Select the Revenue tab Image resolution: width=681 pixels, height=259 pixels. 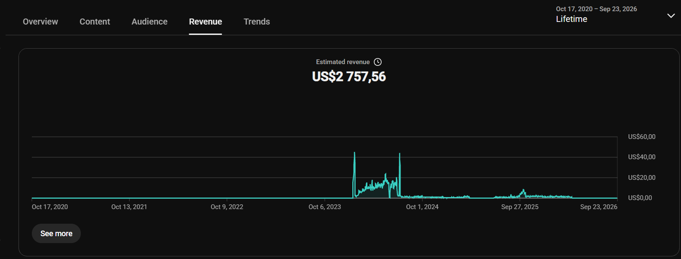[205, 22]
